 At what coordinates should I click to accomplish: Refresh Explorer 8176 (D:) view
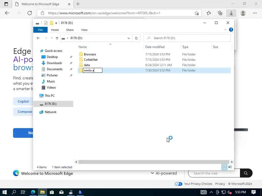click(x=136, y=38)
